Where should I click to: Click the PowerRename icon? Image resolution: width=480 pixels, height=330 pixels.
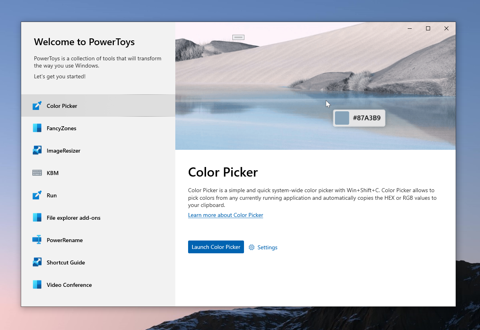click(37, 240)
